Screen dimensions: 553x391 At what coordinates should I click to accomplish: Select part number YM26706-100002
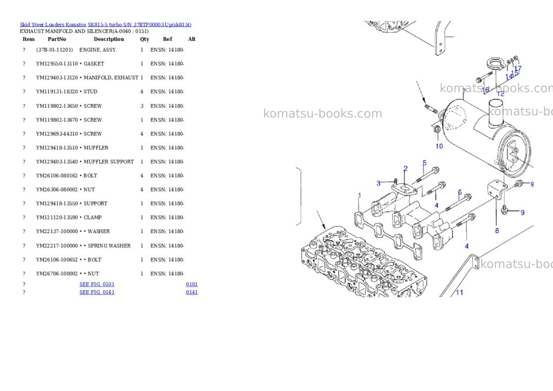(x=57, y=274)
